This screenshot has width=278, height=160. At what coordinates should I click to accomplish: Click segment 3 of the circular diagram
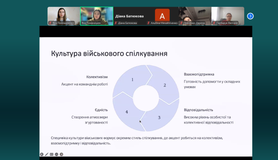coord(159,117)
